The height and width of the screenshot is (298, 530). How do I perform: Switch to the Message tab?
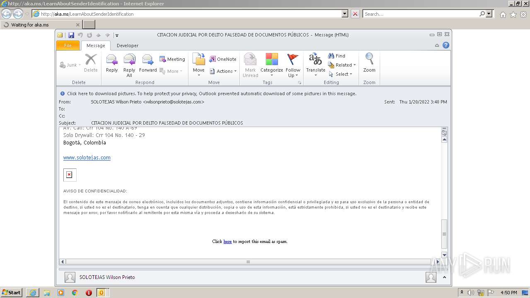coord(96,46)
